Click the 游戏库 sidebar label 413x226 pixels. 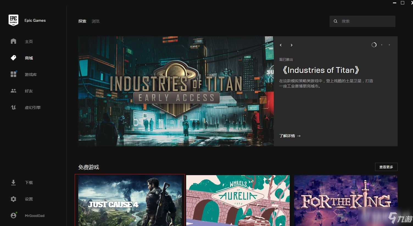pyautogui.click(x=31, y=75)
